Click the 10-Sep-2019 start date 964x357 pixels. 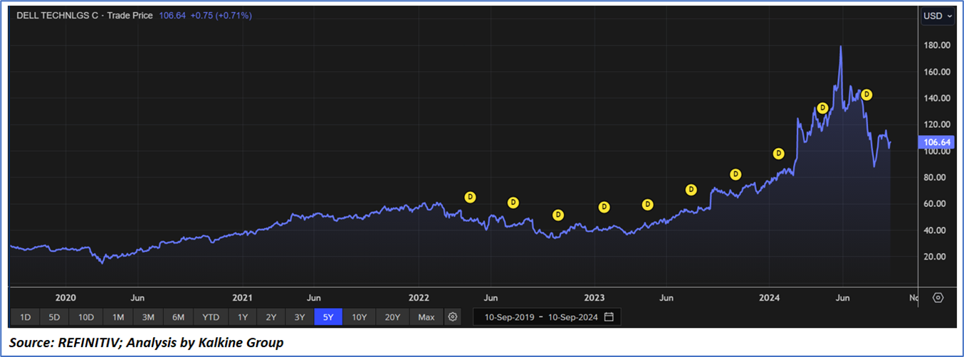coord(509,316)
